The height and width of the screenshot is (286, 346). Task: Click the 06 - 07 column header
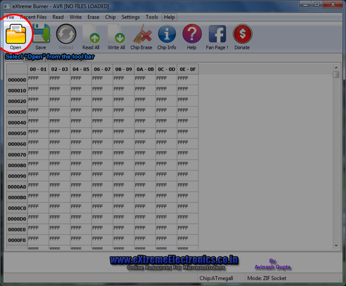[x=102, y=69]
